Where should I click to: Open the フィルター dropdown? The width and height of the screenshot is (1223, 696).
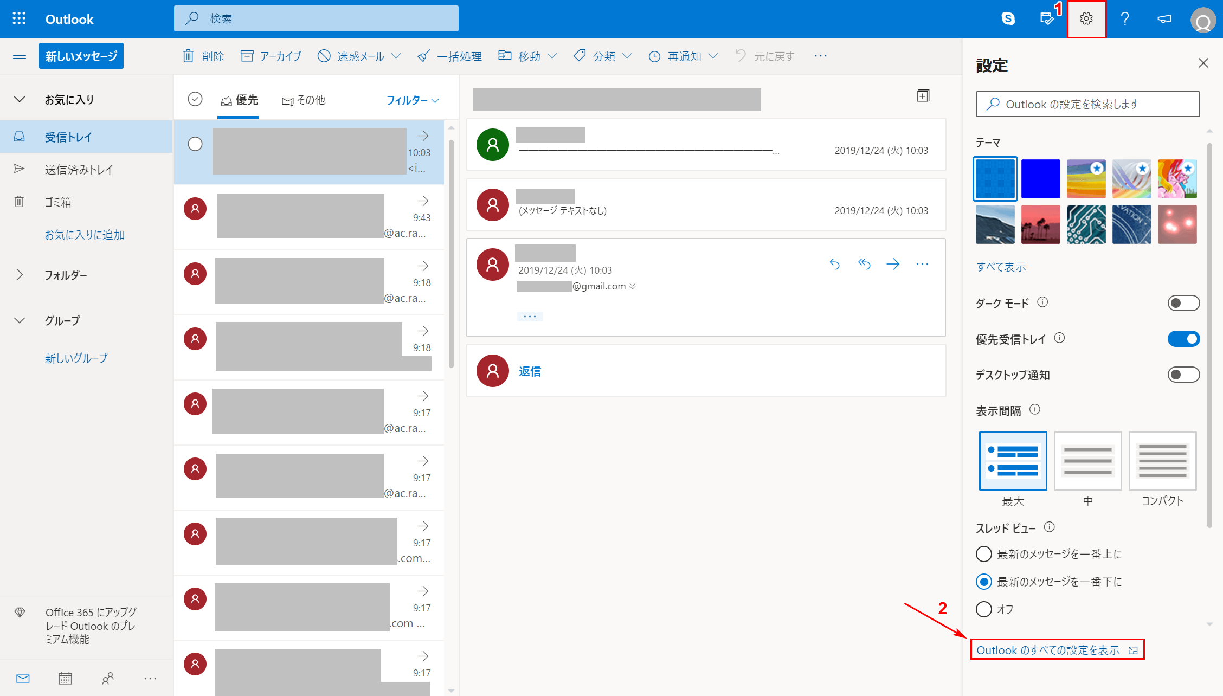tap(412, 100)
